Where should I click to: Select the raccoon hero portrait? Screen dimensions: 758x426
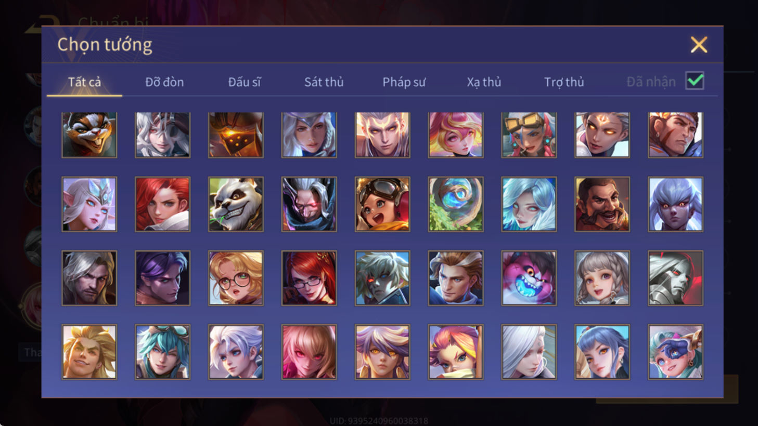(x=89, y=135)
